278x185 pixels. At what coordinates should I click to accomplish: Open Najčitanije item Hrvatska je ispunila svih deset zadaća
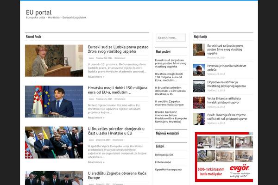pyautogui.click(x=227, y=68)
